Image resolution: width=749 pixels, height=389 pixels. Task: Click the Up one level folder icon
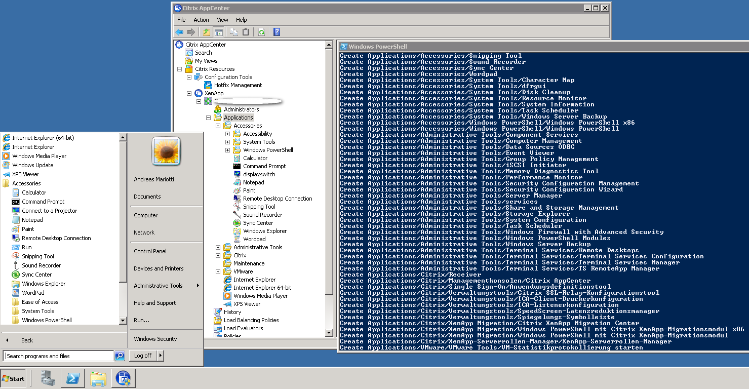pyautogui.click(x=207, y=32)
